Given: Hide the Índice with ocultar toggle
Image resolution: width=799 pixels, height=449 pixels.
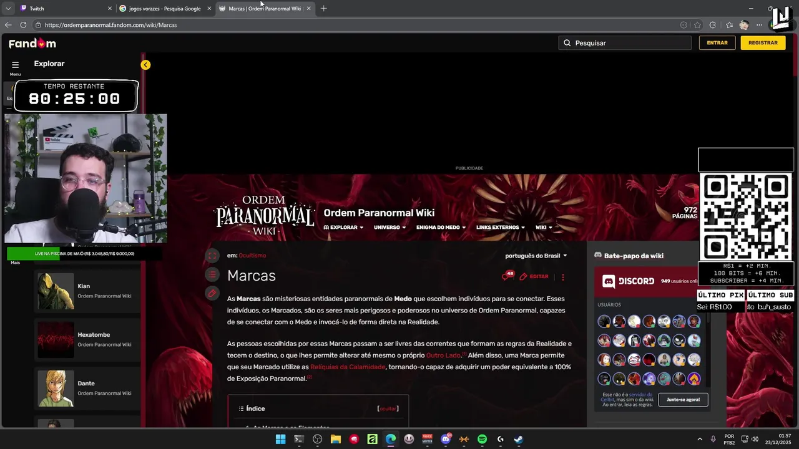Looking at the screenshot, I should (x=388, y=408).
